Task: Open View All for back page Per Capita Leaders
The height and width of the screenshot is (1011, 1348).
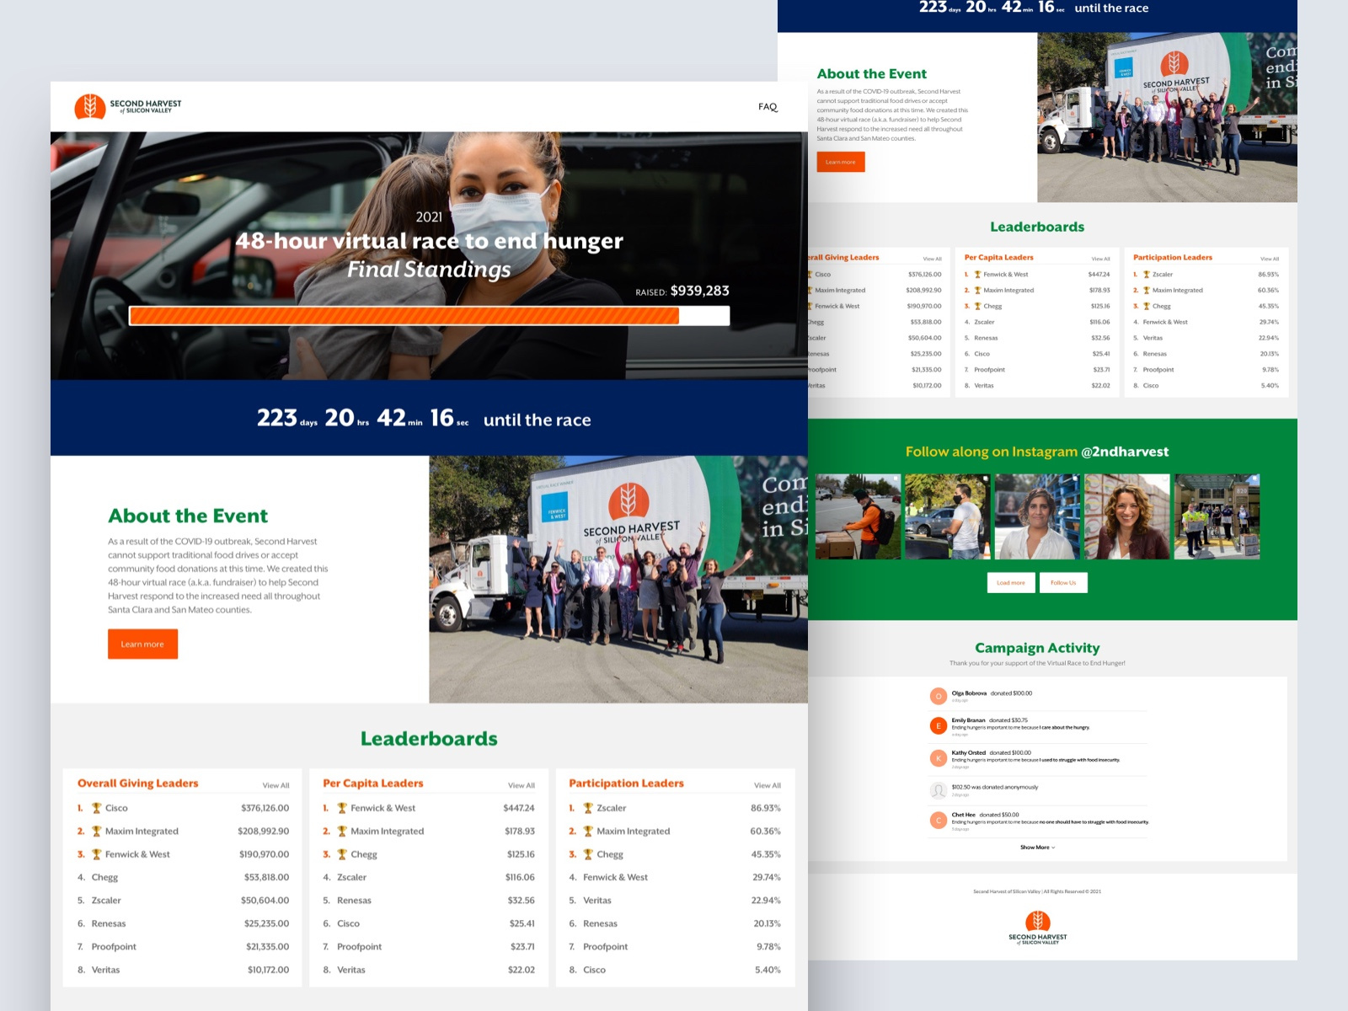Action: tap(1101, 259)
